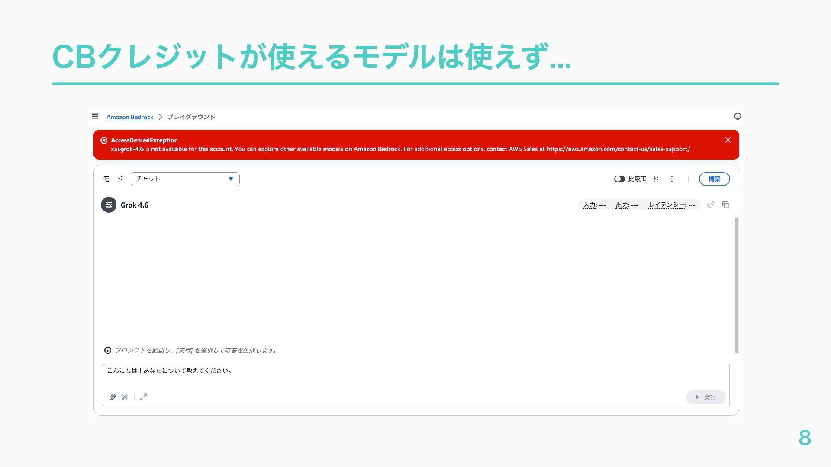
Task: Click the 構築 button
Action: tap(714, 179)
